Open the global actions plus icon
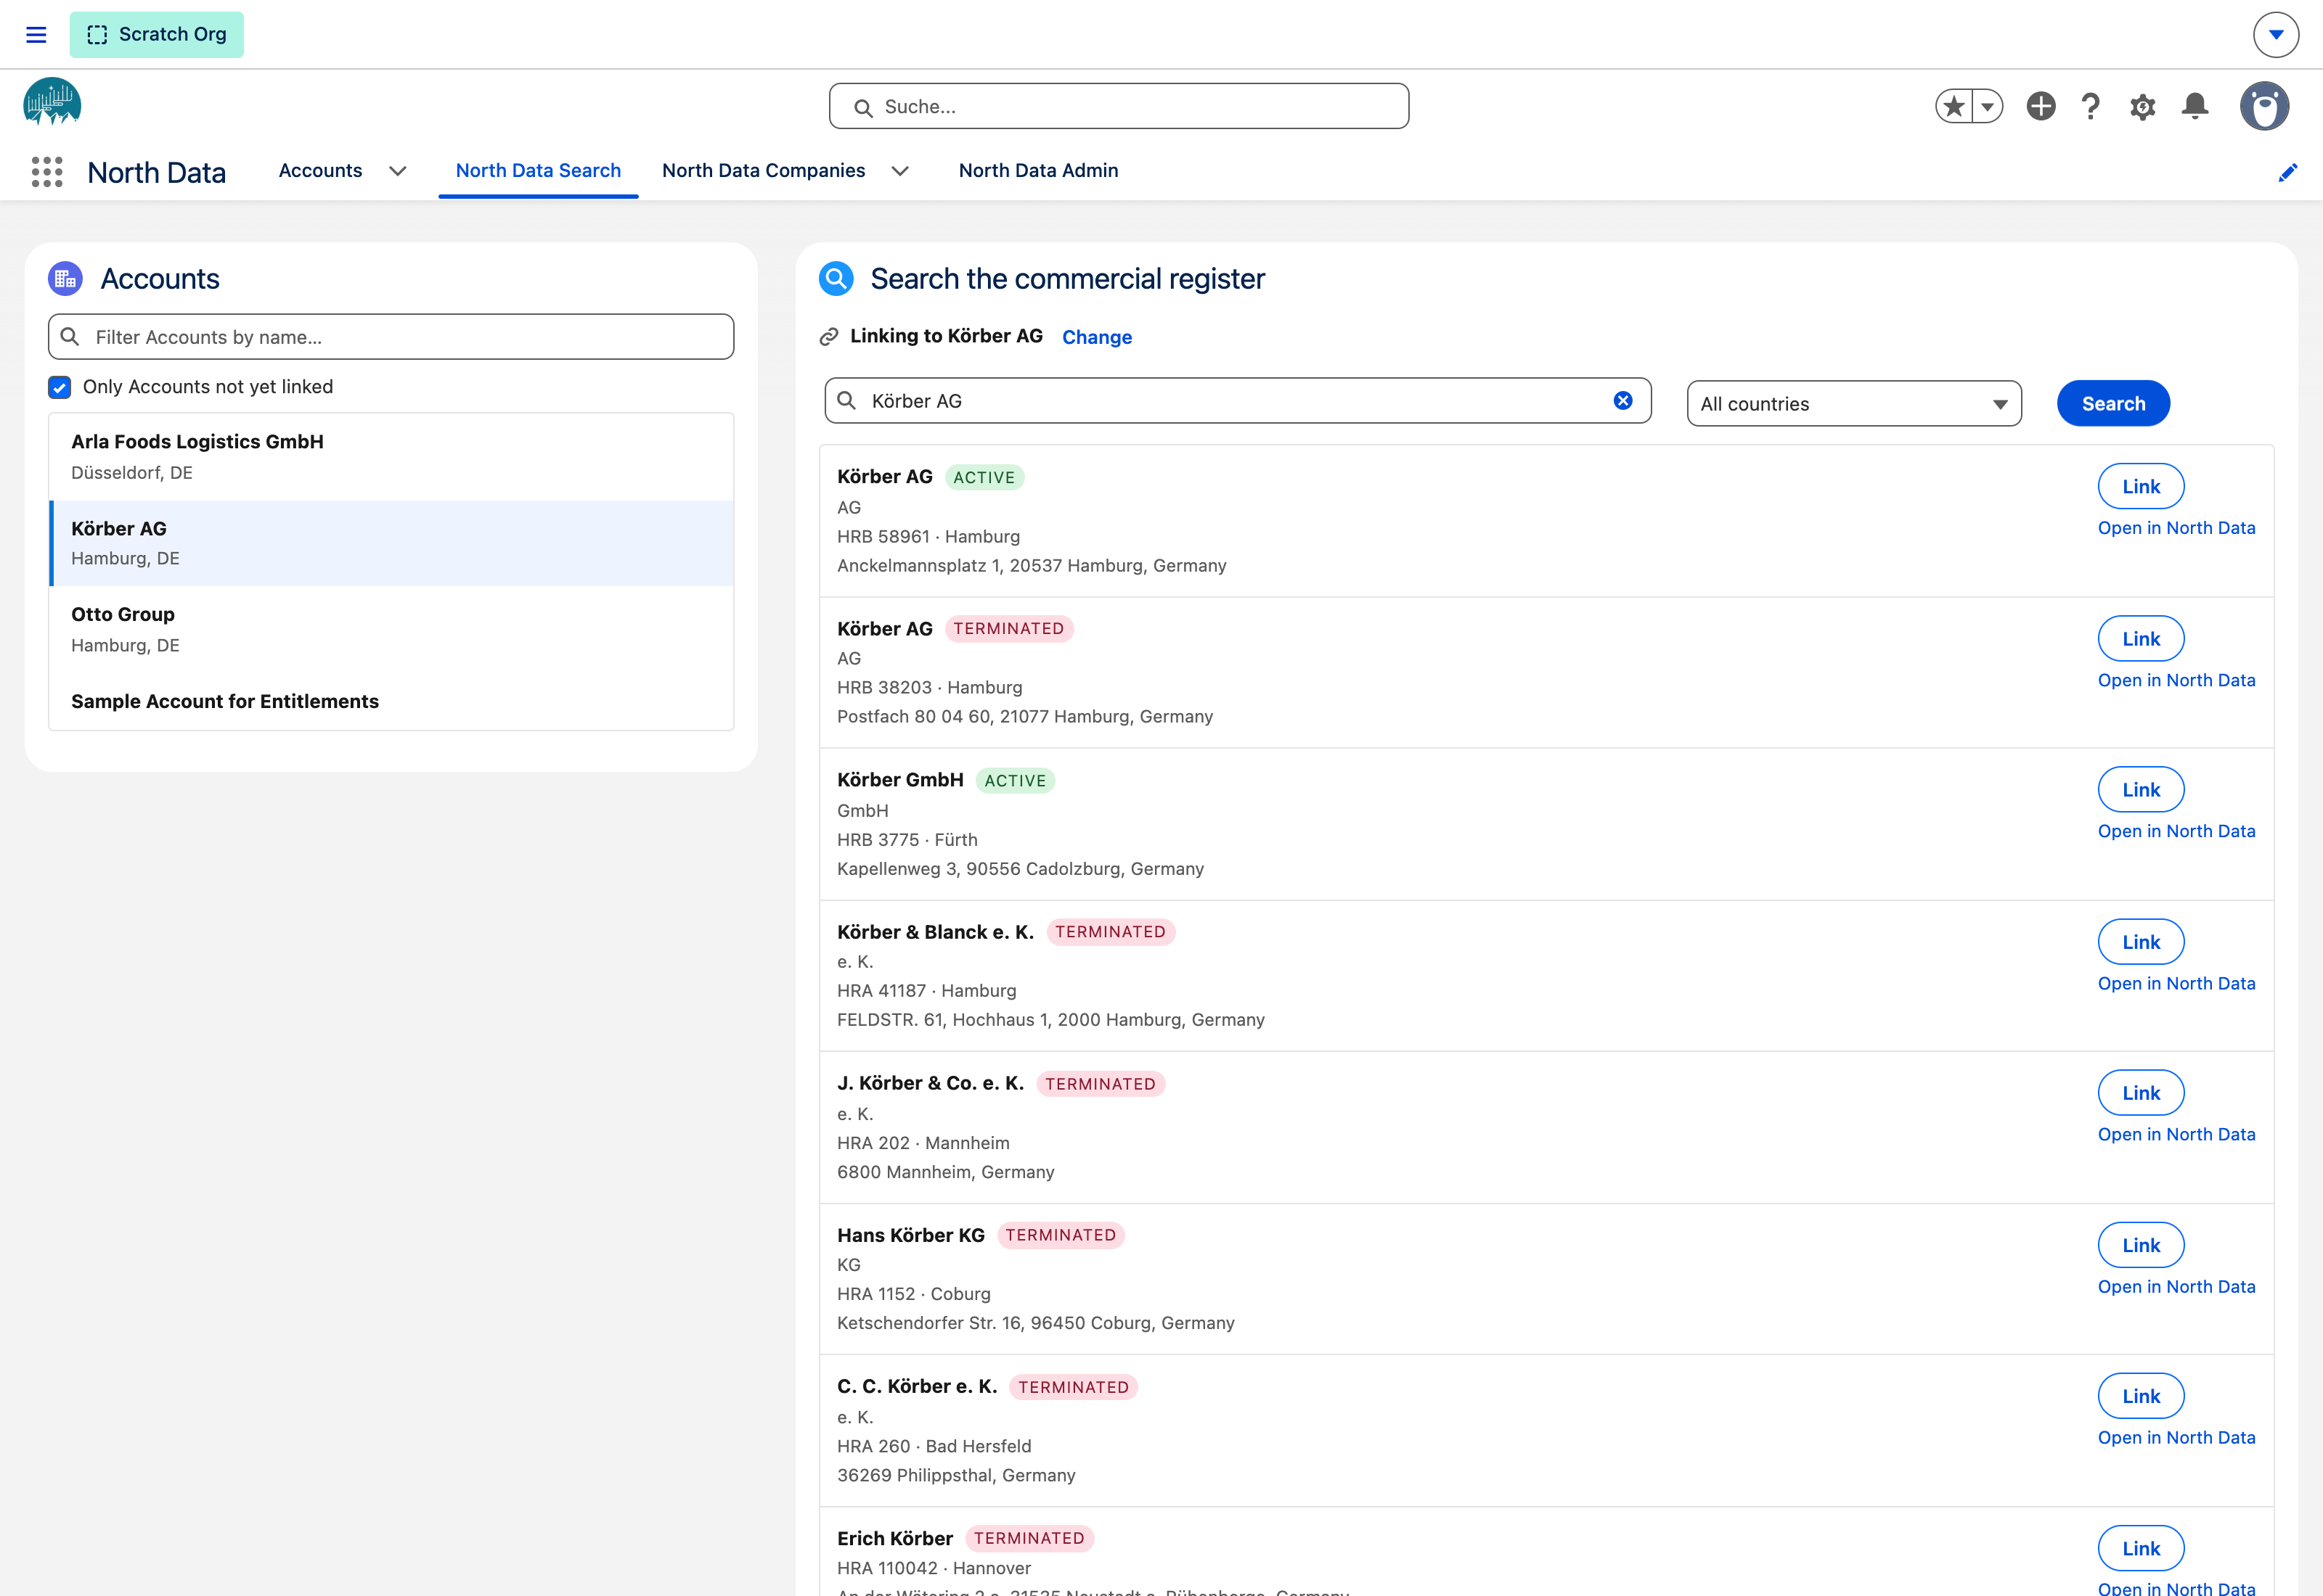This screenshot has height=1596, width=2323. [2041, 106]
